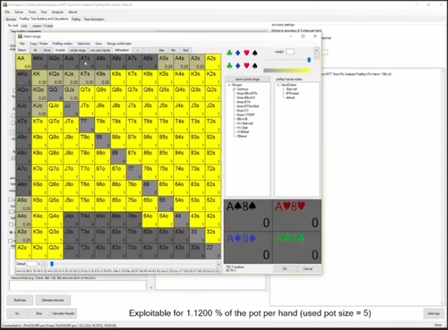Select the green clubs icon in lower suit row
Screen dimensions: 448x330
pyautogui.click(x=229, y=66)
